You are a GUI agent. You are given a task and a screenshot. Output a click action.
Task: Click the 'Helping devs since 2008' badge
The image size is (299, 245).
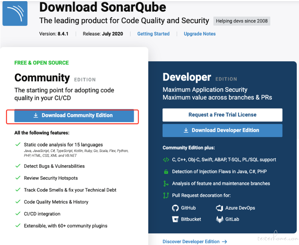click(x=242, y=21)
